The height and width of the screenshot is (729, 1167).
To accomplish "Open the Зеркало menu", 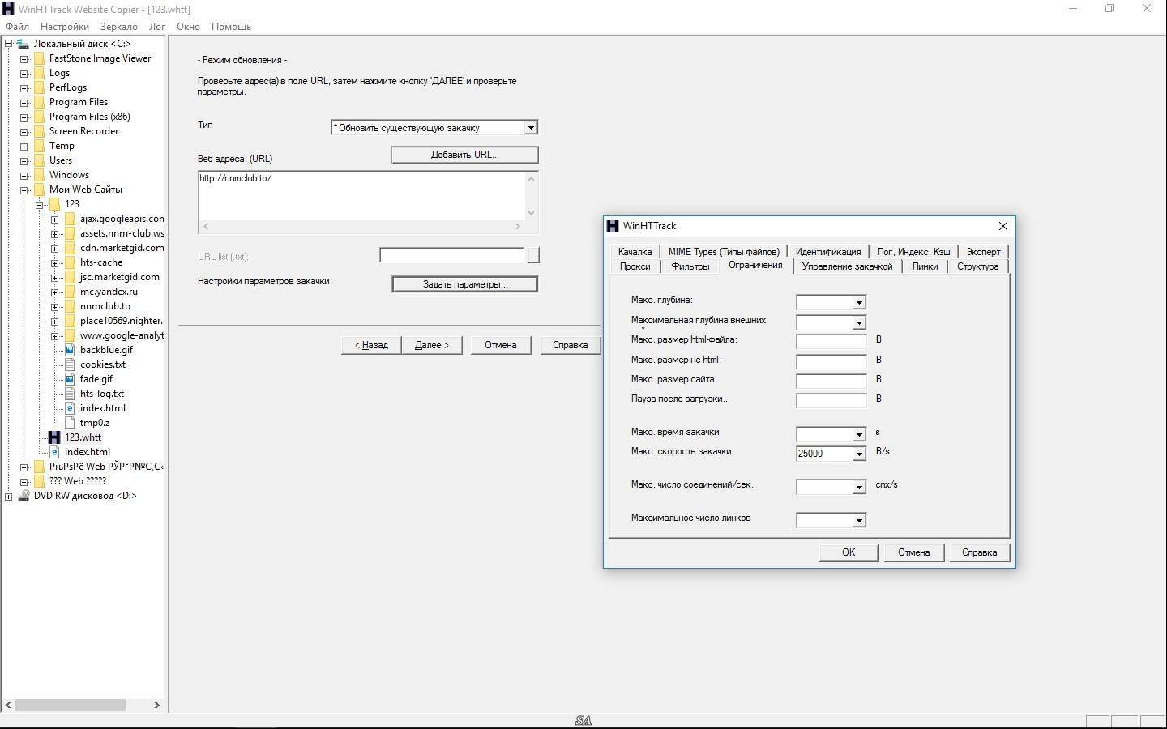I will [119, 27].
